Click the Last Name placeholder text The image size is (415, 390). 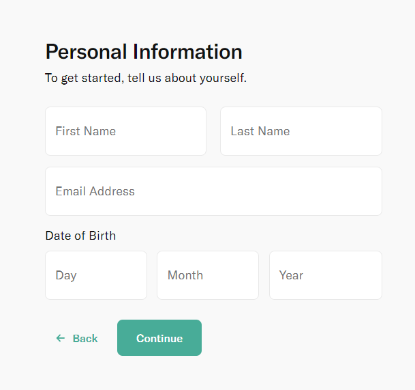[260, 131]
